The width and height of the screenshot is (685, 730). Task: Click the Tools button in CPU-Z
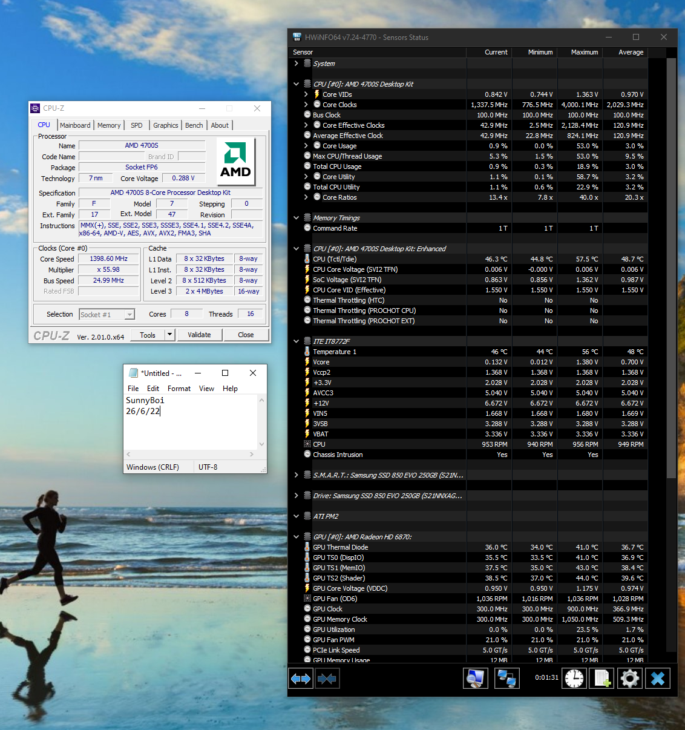pyautogui.click(x=148, y=335)
